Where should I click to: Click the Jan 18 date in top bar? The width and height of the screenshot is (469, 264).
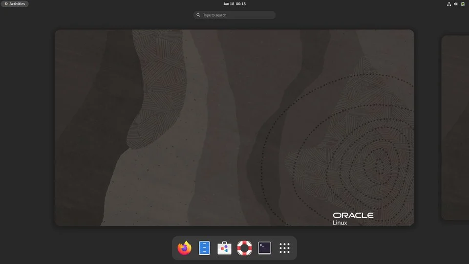click(x=229, y=4)
